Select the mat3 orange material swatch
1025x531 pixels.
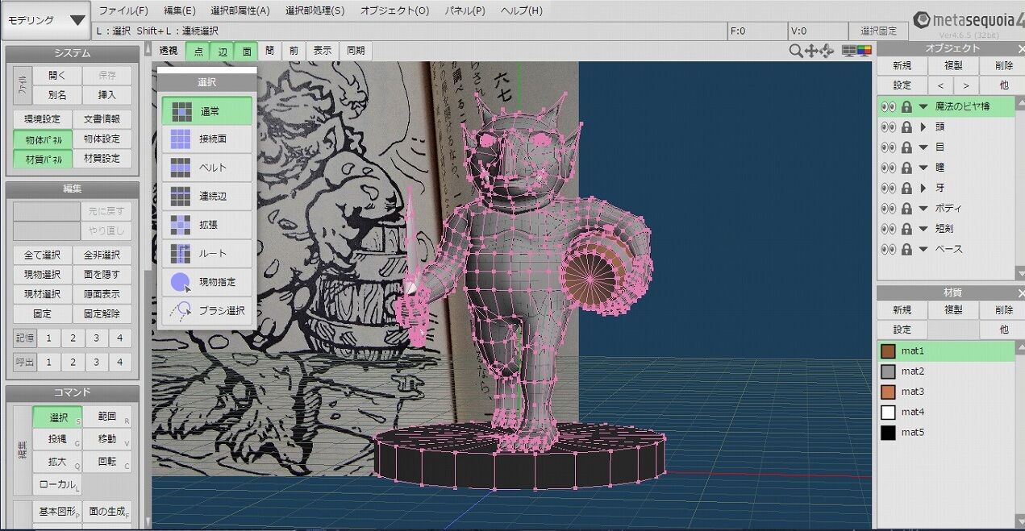click(x=888, y=392)
